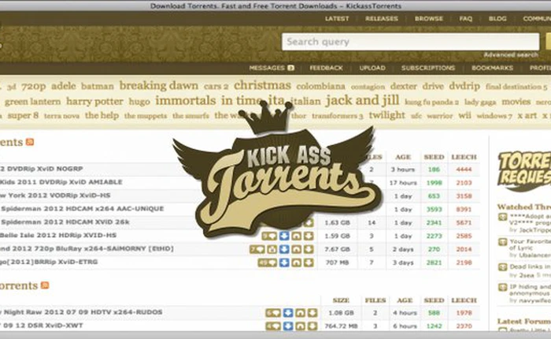Click the unread messages badge next to MESSAGES
The height and width of the screenshot is (339, 551).
(x=290, y=68)
